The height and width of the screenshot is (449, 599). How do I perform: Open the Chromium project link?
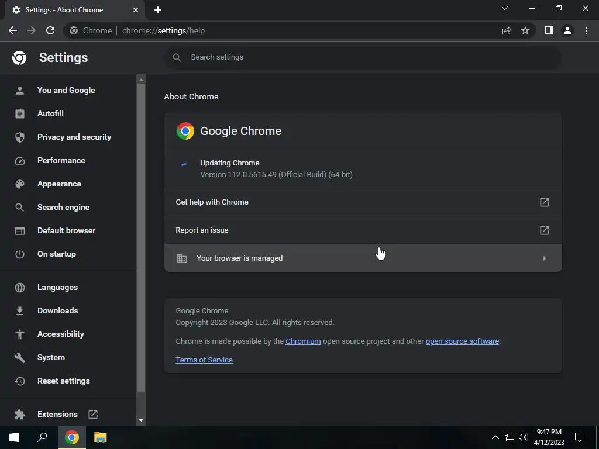303,341
